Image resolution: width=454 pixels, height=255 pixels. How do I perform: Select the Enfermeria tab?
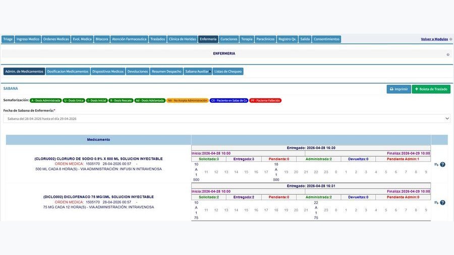point(208,39)
